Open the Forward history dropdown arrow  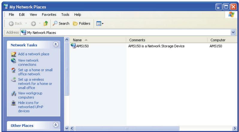point(40,23)
